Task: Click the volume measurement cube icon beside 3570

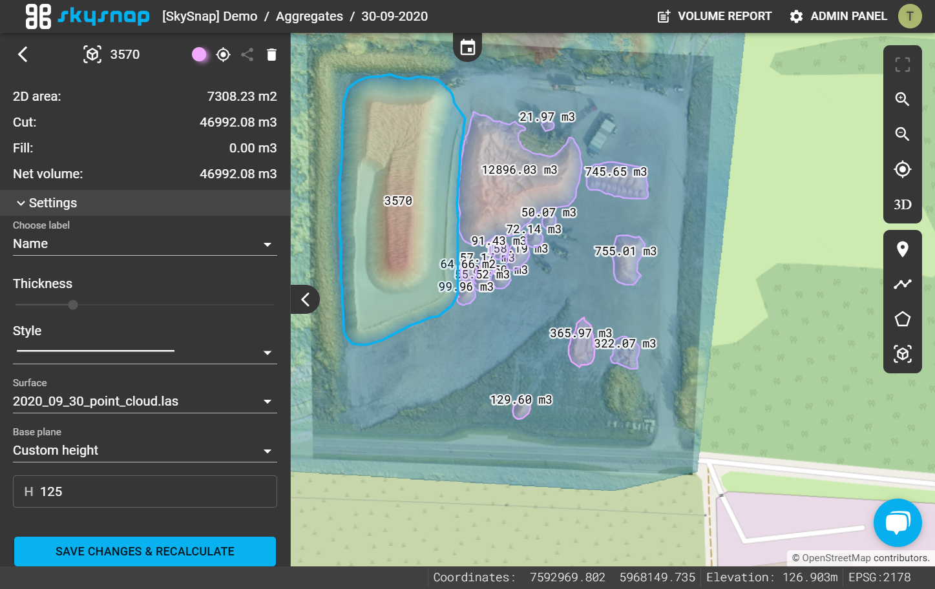Action: 92,54
